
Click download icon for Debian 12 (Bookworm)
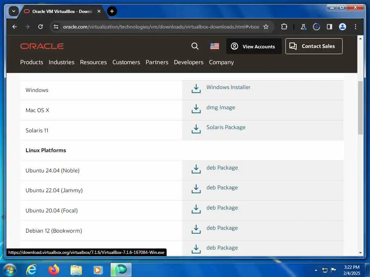click(196, 229)
